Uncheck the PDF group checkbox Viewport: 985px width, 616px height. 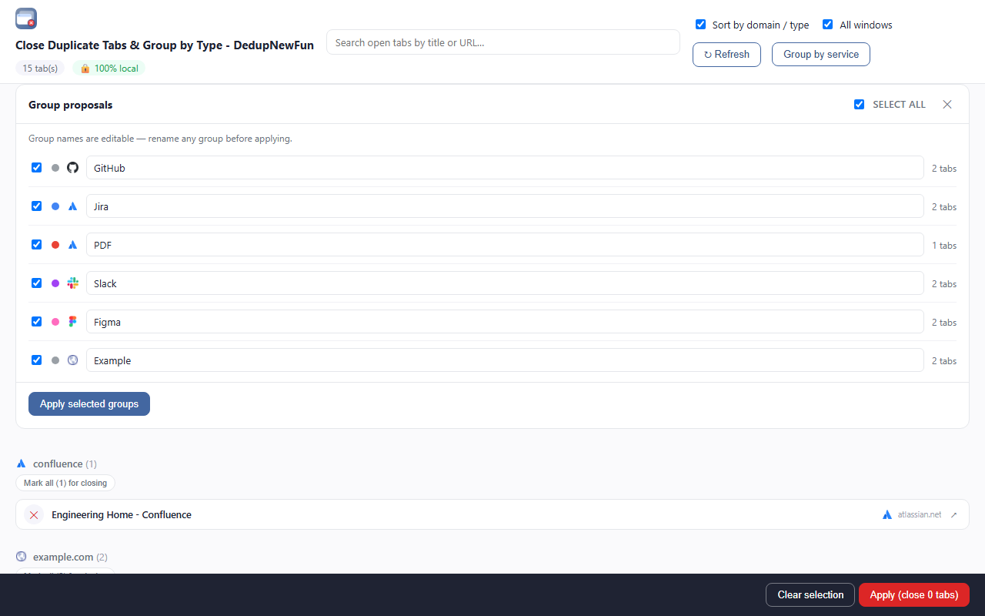36,244
